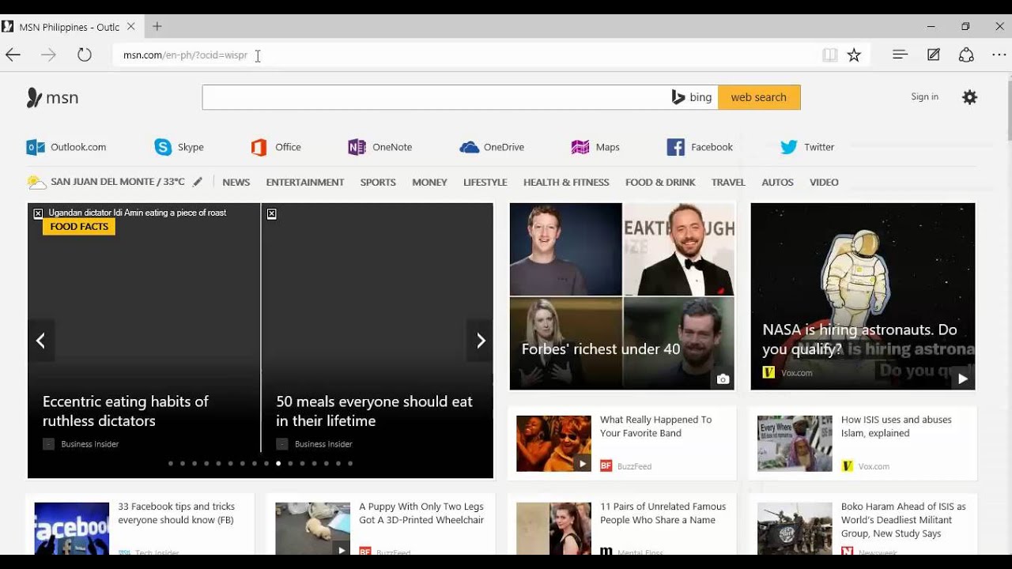
Task: Click the browser forward arrow
Action: 49,55
